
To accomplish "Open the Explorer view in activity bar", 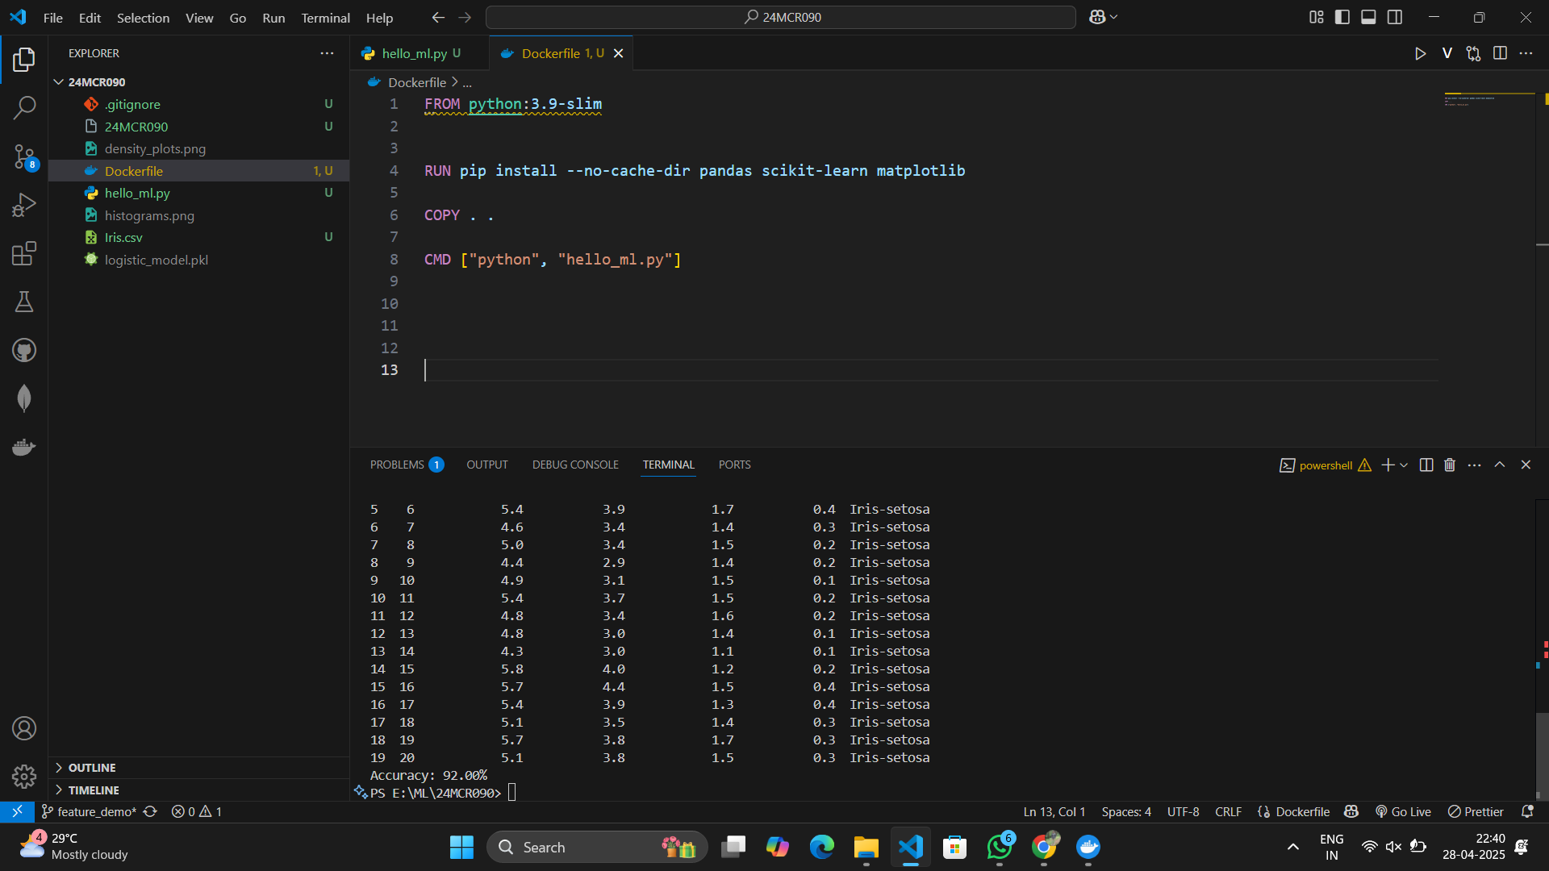I will pos(24,59).
